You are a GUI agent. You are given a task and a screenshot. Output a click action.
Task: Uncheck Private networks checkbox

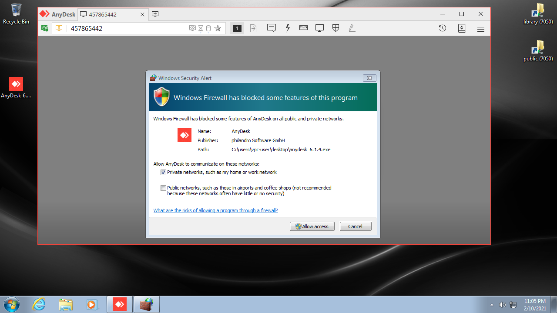tap(164, 173)
